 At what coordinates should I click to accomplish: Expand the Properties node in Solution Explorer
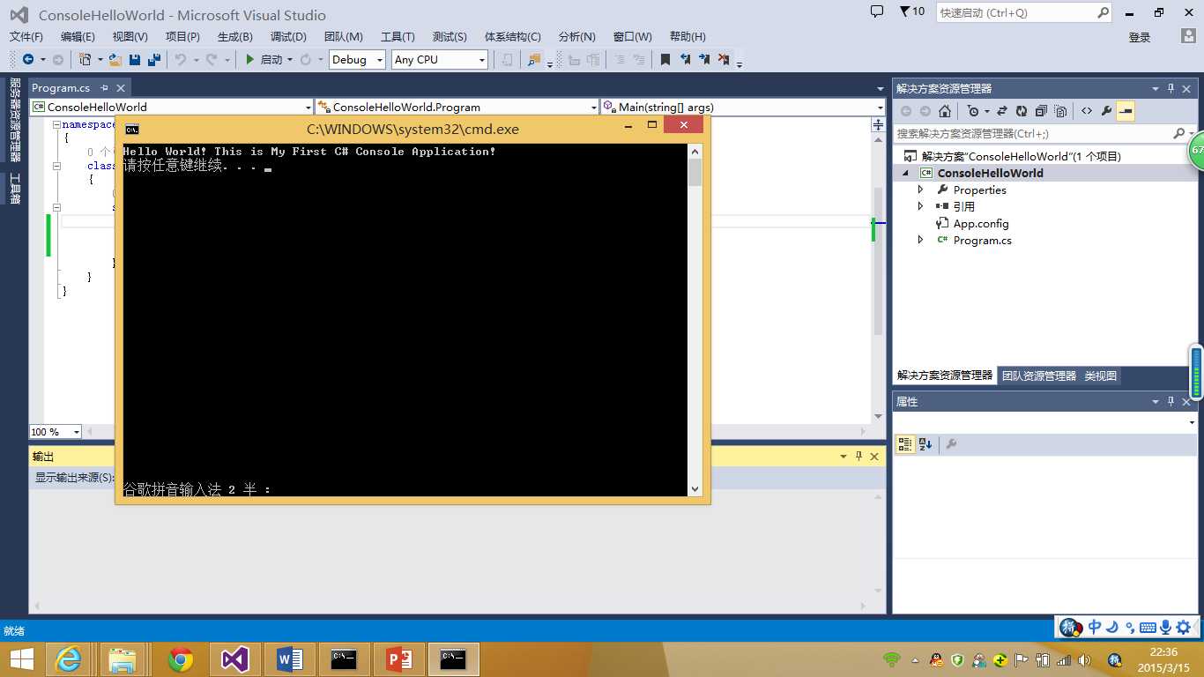pyautogui.click(x=920, y=190)
